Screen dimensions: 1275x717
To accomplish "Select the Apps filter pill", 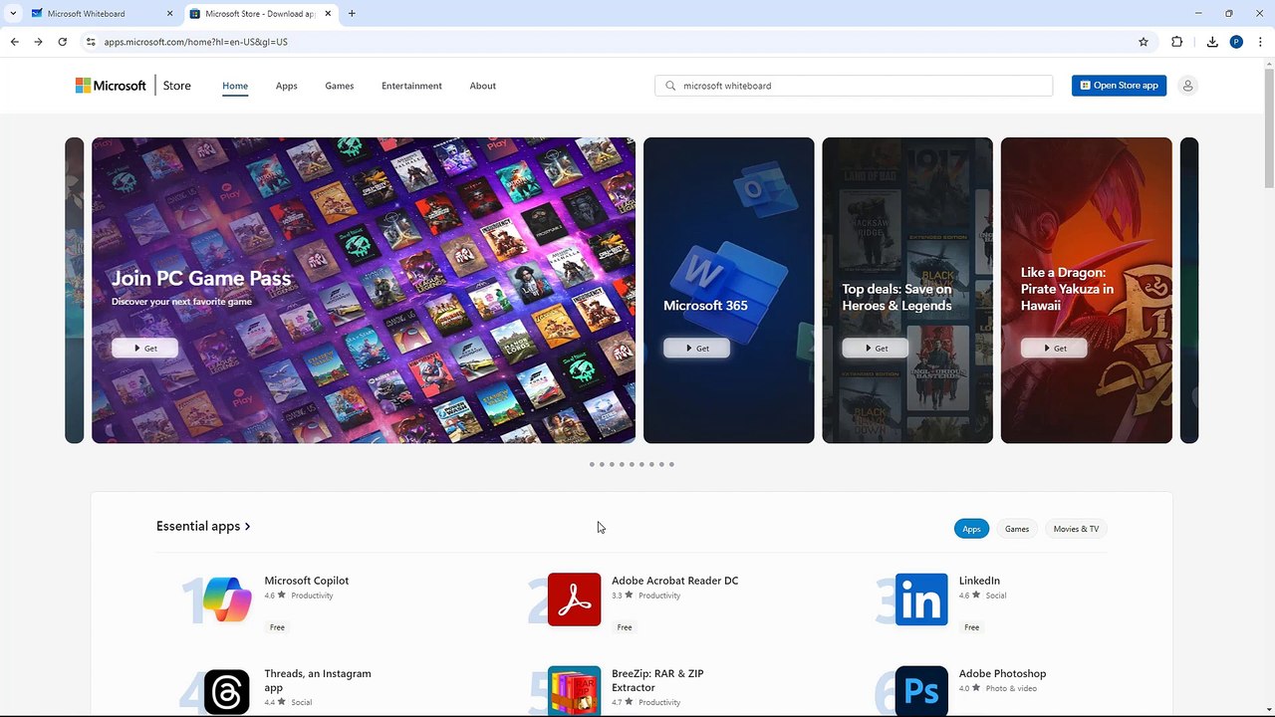I will click(971, 529).
